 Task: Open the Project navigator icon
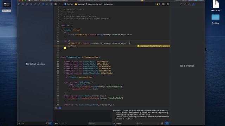[x=19, y=4]
